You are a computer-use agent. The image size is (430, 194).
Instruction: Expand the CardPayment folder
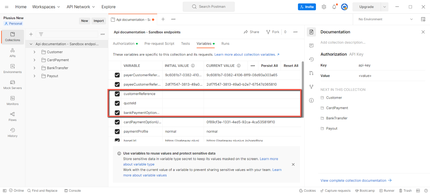(35, 60)
